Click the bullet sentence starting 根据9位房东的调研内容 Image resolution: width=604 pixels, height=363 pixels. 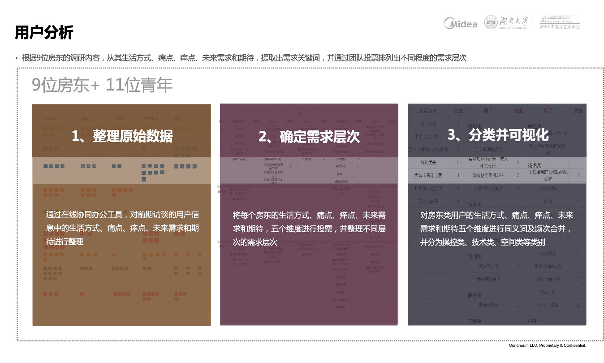244,58
